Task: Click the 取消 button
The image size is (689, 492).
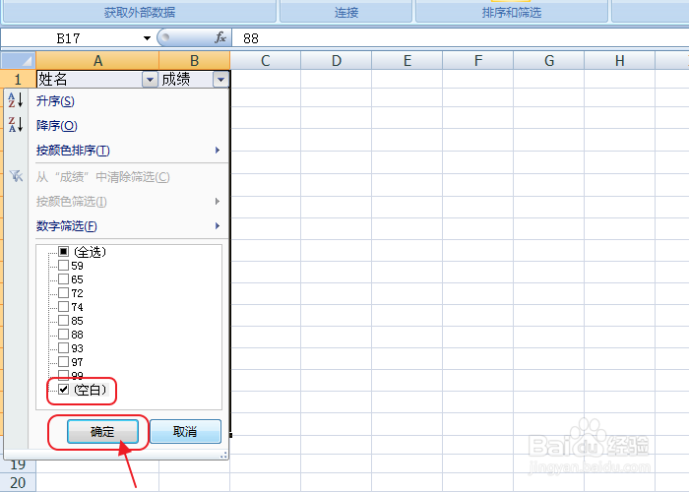Action: (185, 431)
